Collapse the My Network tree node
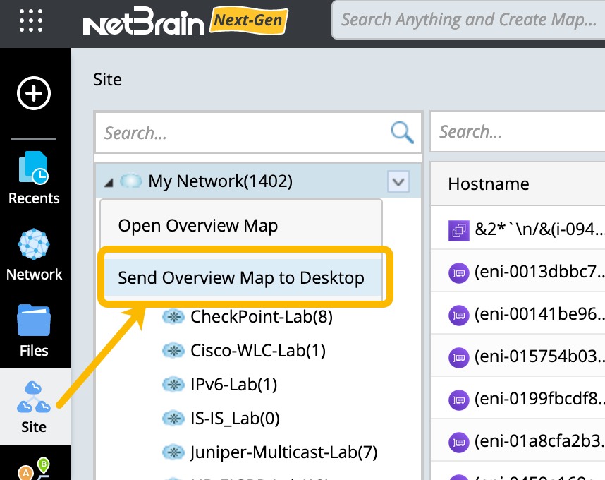This screenshot has width=605, height=480. tap(109, 183)
